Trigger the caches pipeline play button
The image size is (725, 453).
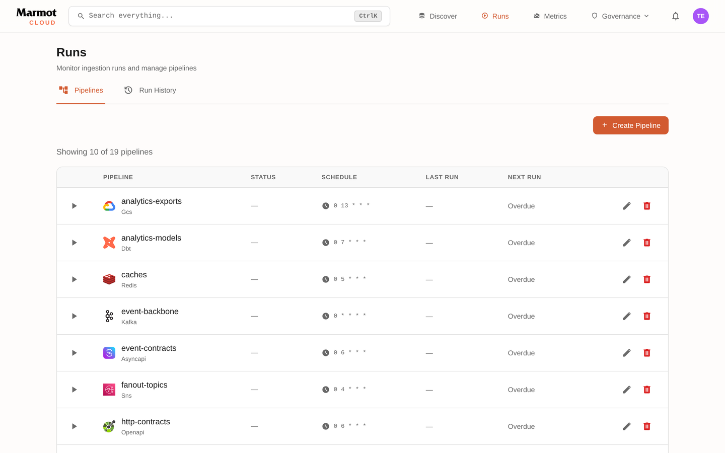75,279
